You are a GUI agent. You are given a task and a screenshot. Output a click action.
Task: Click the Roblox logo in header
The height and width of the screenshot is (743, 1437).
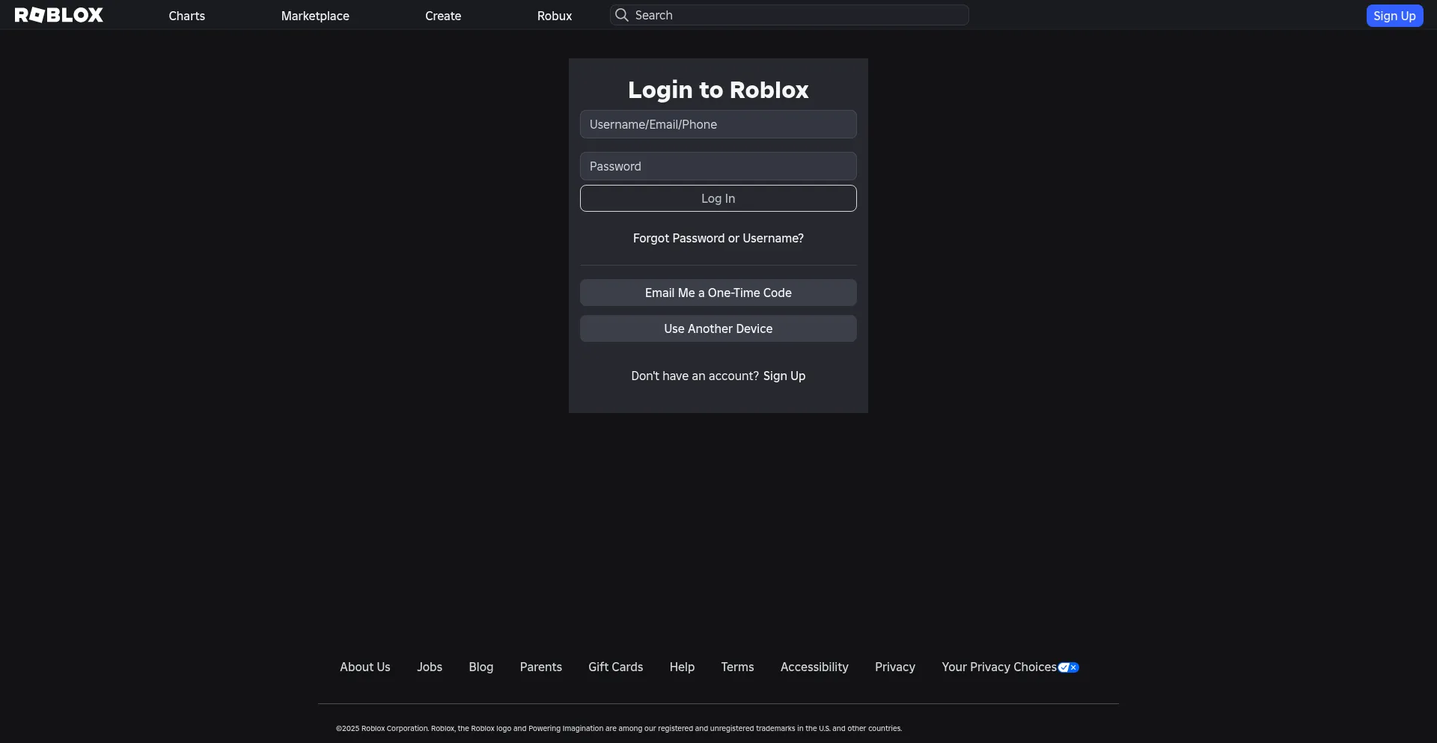tap(59, 15)
